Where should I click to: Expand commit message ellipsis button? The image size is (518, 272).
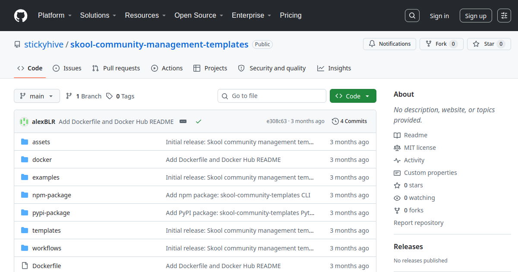183,121
